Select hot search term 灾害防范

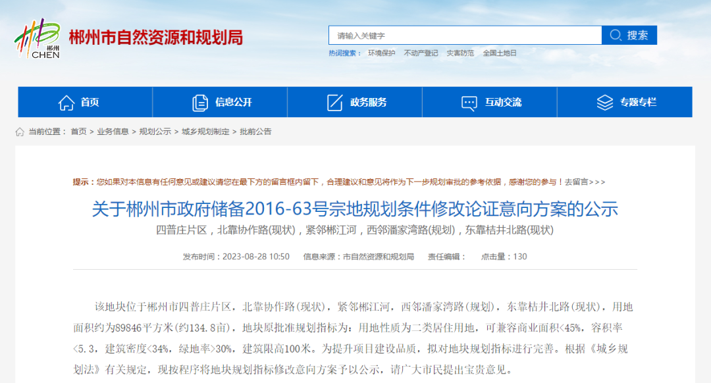pyautogui.click(x=460, y=53)
